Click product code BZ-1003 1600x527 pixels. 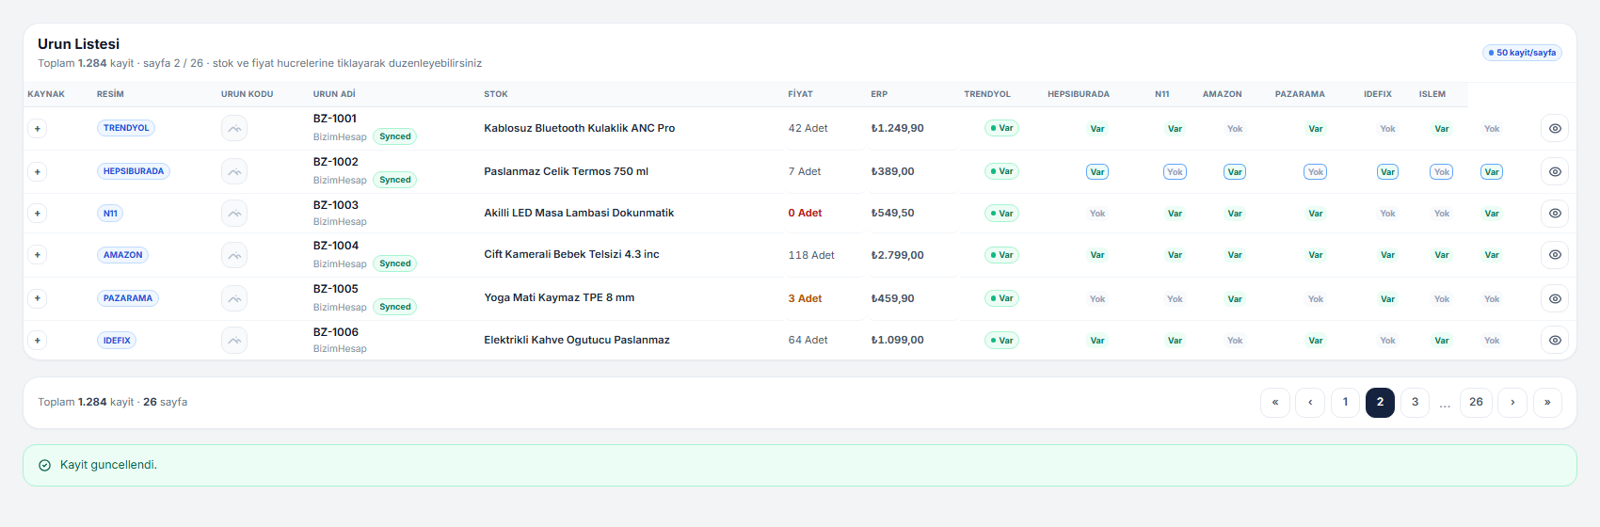point(336,204)
